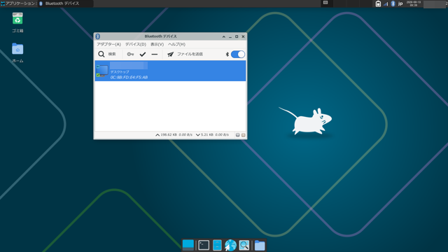The image size is (448, 252).
Task: Roll up the window with the up-arrow button
Action: tap(224, 36)
